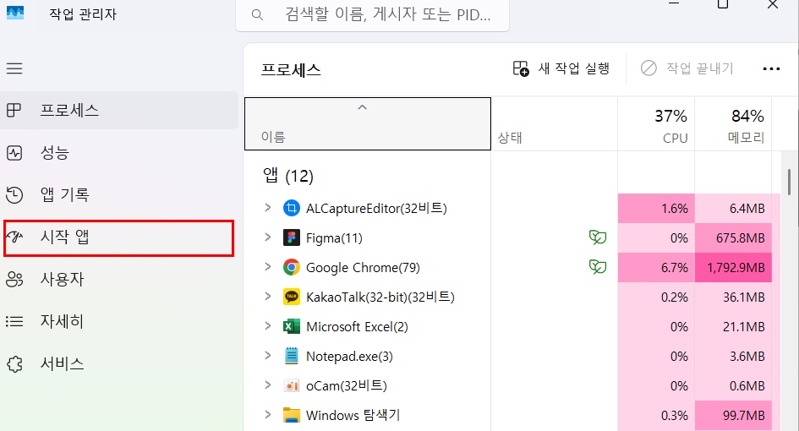Expand the Notepad.exe(3) process group

coord(267,355)
